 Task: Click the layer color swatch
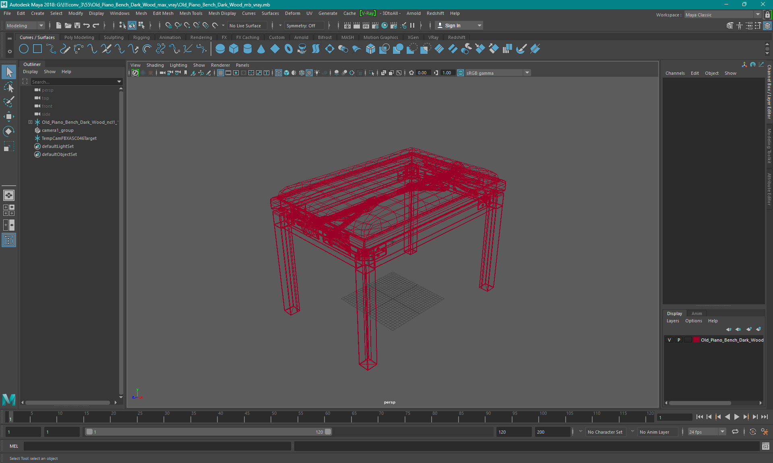pos(696,340)
